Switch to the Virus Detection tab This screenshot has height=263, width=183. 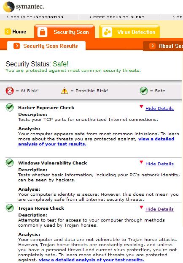pyautogui.click(x=129, y=32)
